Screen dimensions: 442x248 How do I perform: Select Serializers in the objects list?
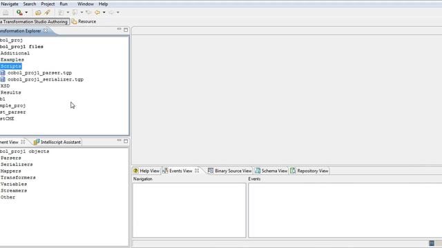(x=17, y=165)
